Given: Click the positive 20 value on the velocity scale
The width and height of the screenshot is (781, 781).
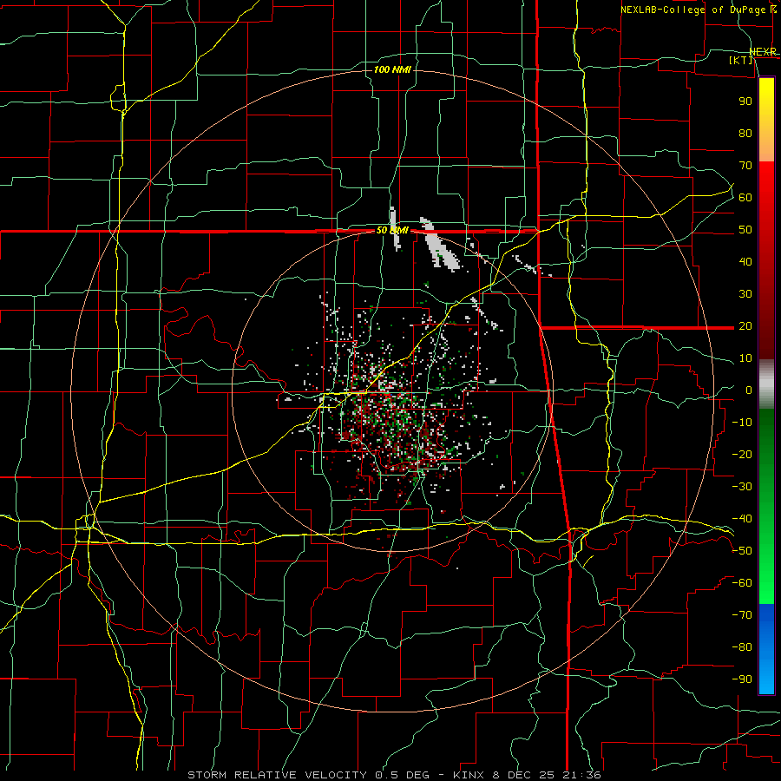Looking at the screenshot, I should [745, 326].
